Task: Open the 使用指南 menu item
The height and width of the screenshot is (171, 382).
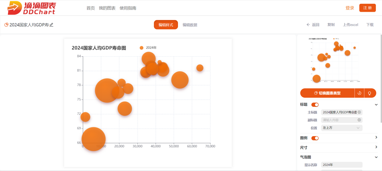Action: 128,8
